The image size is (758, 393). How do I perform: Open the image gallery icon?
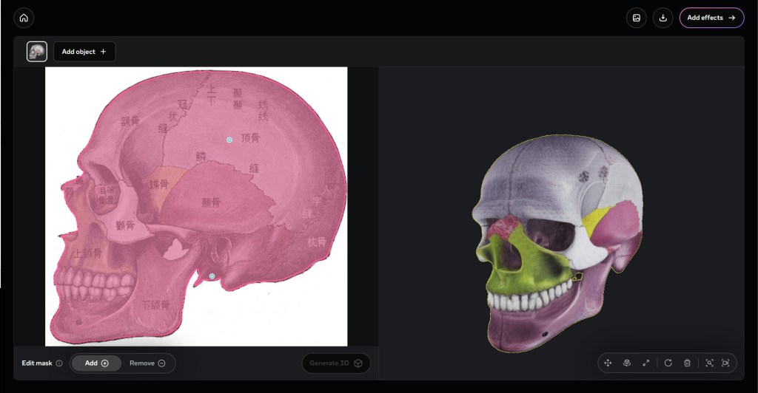637,18
